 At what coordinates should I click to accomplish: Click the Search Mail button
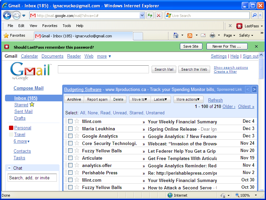[x=164, y=69]
